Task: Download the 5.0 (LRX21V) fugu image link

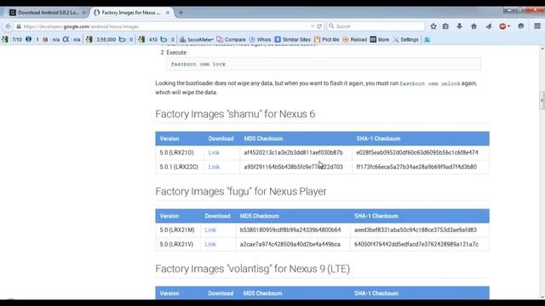Action: [210, 244]
